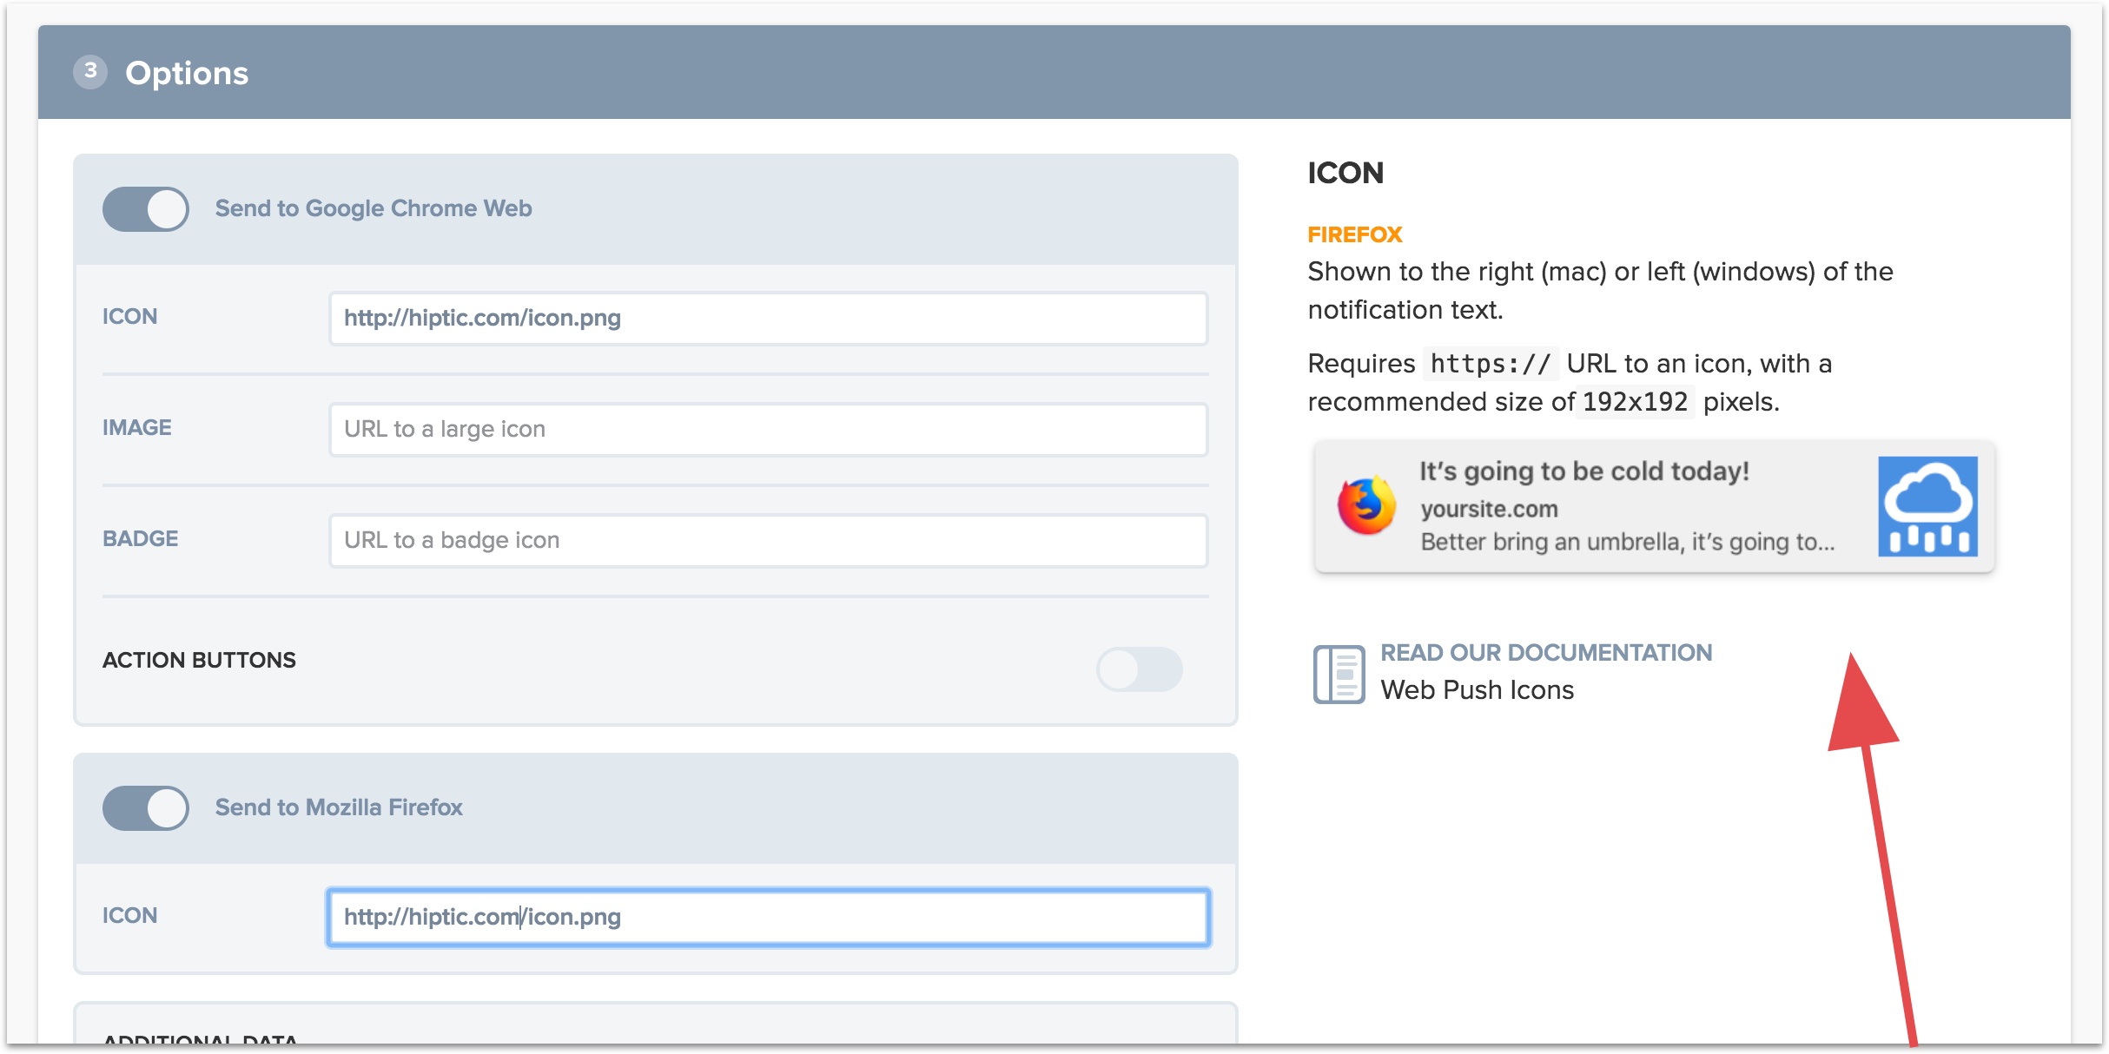This screenshot has width=2109, height=1054.
Task: Click the rain cloud icon in preview
Action: click(1927, 507)
